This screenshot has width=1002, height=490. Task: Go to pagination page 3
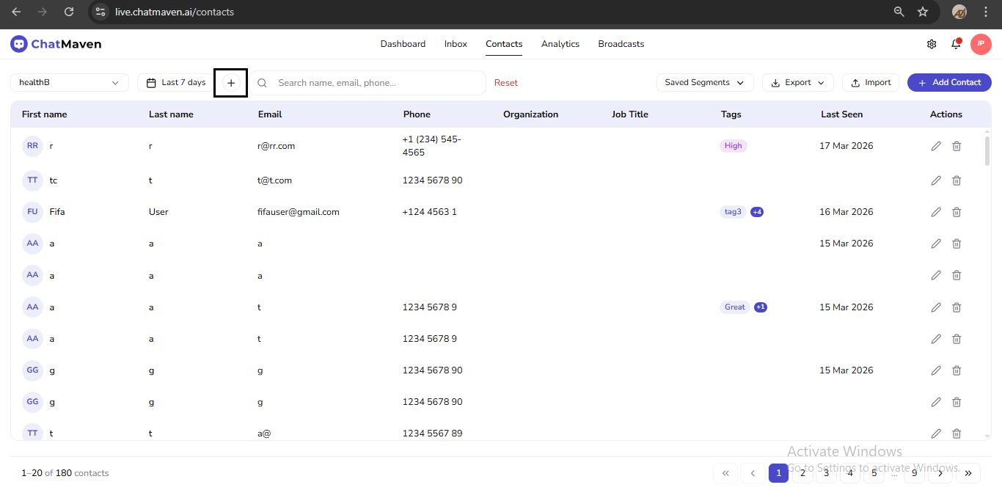click(x=826, y=473)
